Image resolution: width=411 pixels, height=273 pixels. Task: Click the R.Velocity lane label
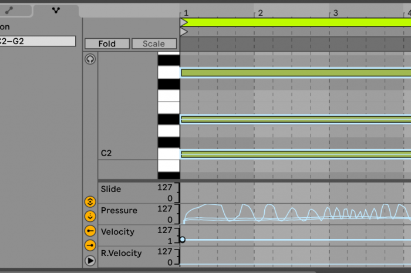tap(121, 253)
